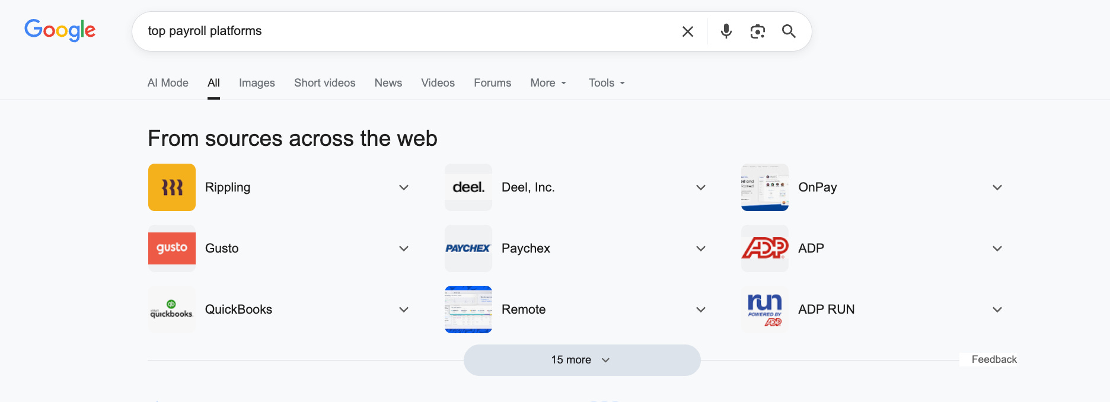
Task: Expand the Gusto entry chevron
Action: pos(404,248)
